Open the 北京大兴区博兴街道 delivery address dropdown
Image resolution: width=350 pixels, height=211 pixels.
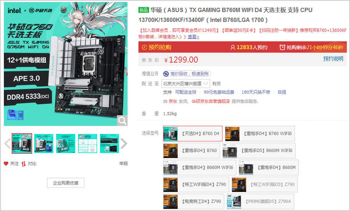[186, 84]
